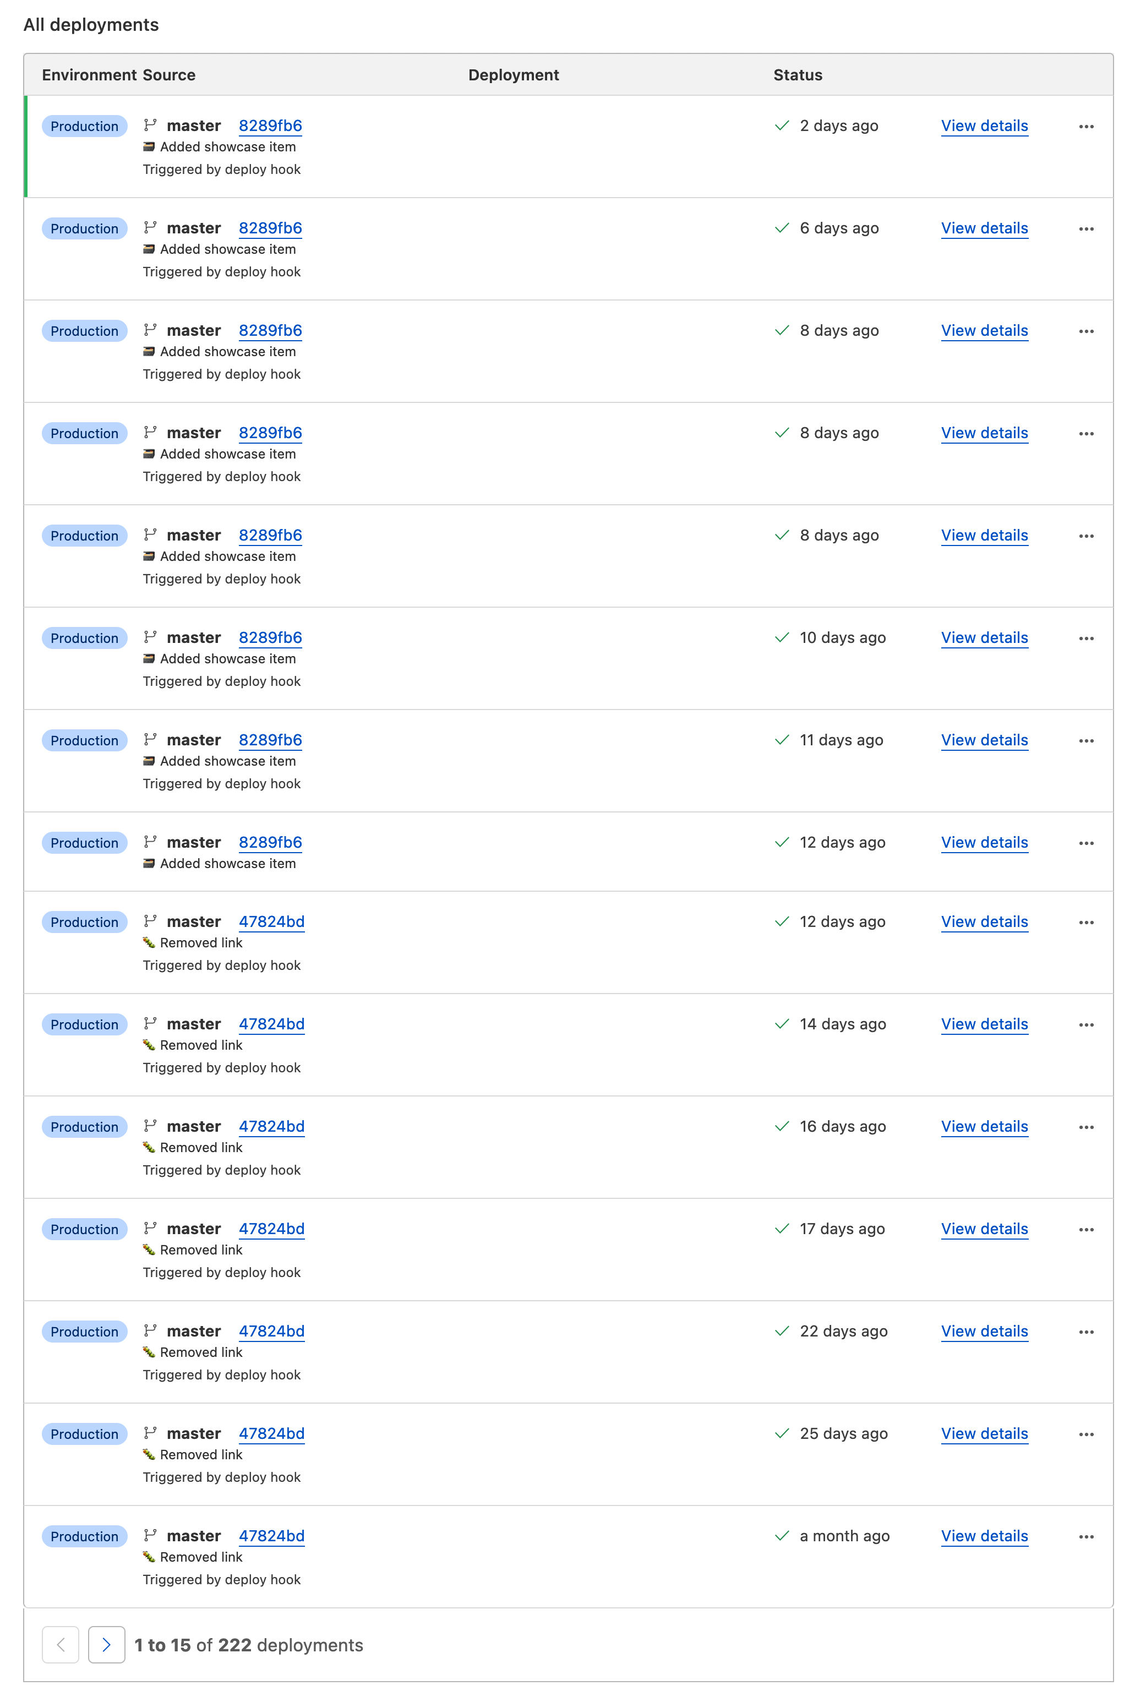Open options menu for the 14 days ago deployment
Viewport: 1135px width, 1702px height.
pyautogui.click(x=1086, y=1025)
